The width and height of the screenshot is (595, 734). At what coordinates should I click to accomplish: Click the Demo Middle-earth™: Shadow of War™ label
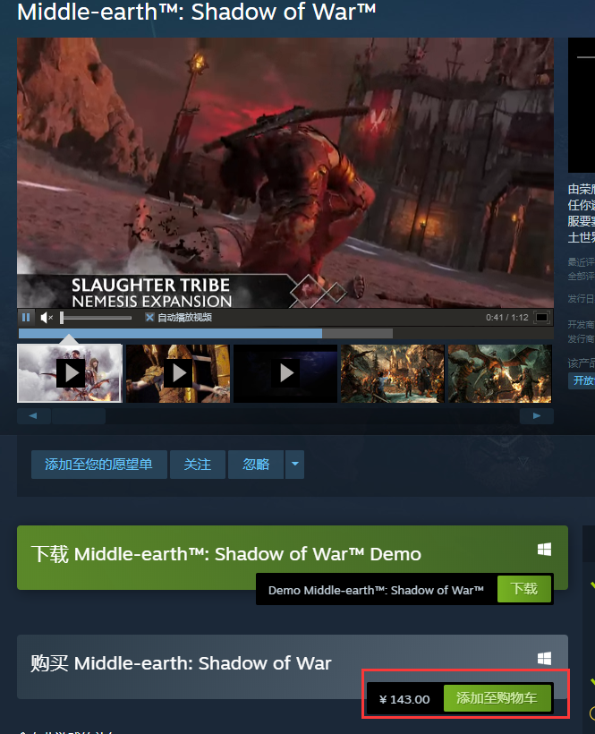(376, 590)
